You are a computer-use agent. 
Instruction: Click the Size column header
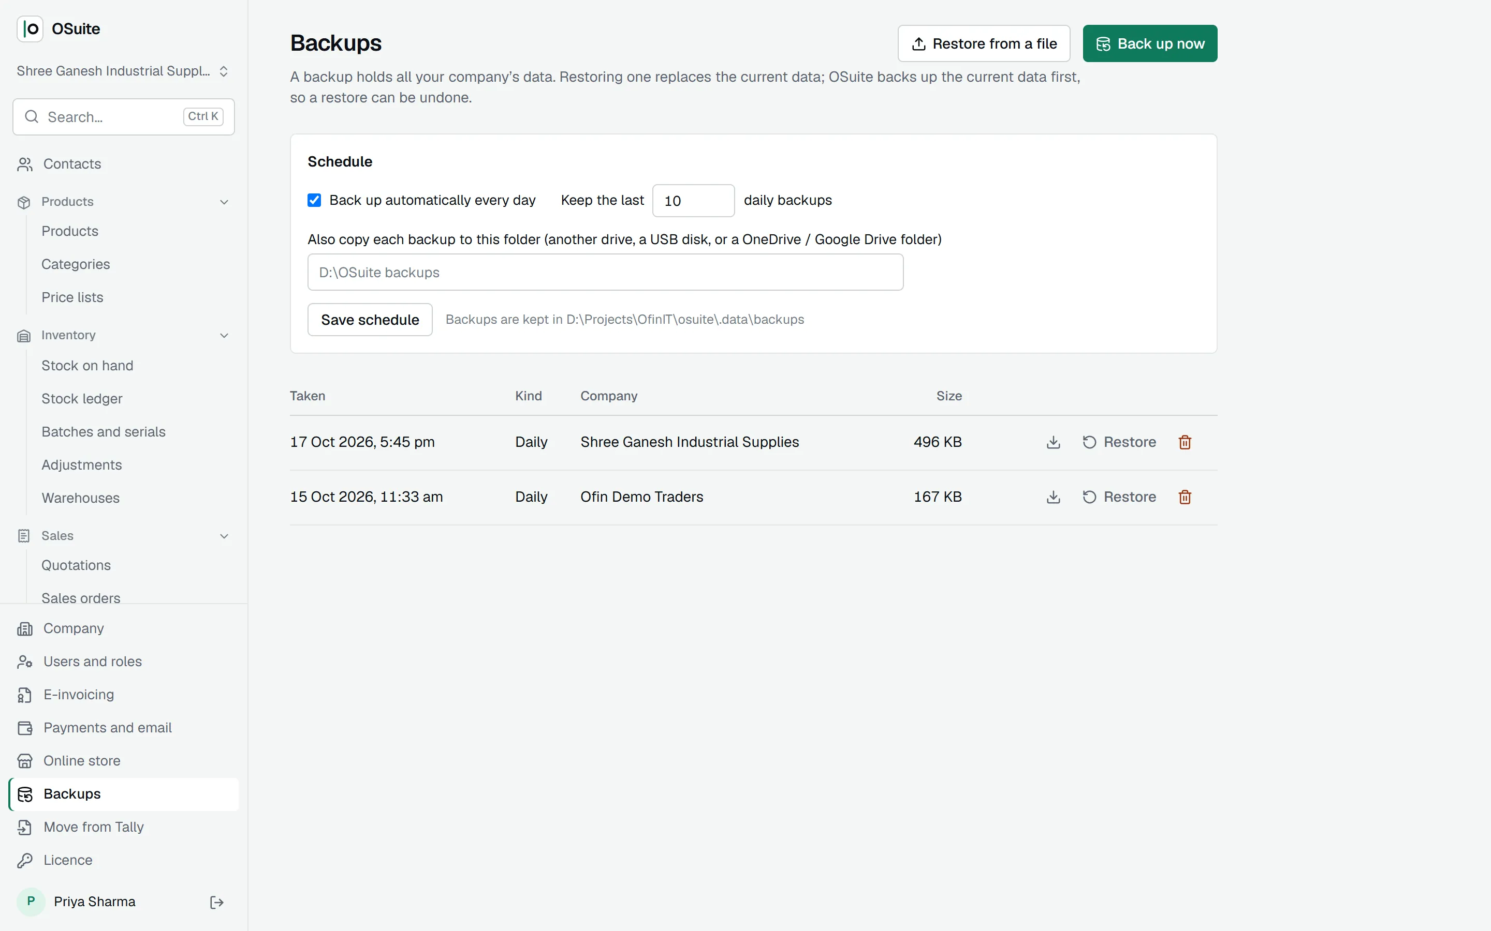tap(949, 396)
